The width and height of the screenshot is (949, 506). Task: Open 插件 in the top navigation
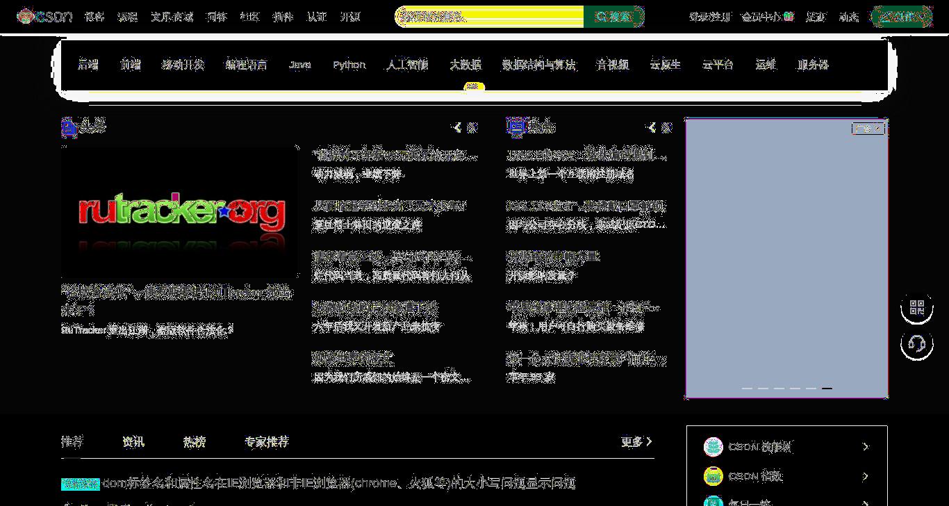pos(283,17)
